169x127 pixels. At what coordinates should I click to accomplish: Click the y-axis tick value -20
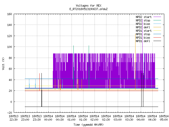click(10, 113)
